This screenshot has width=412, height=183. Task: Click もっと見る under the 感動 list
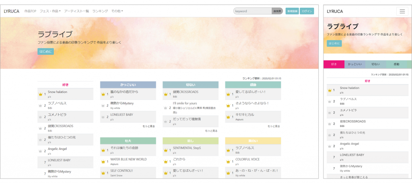(274, 126)
